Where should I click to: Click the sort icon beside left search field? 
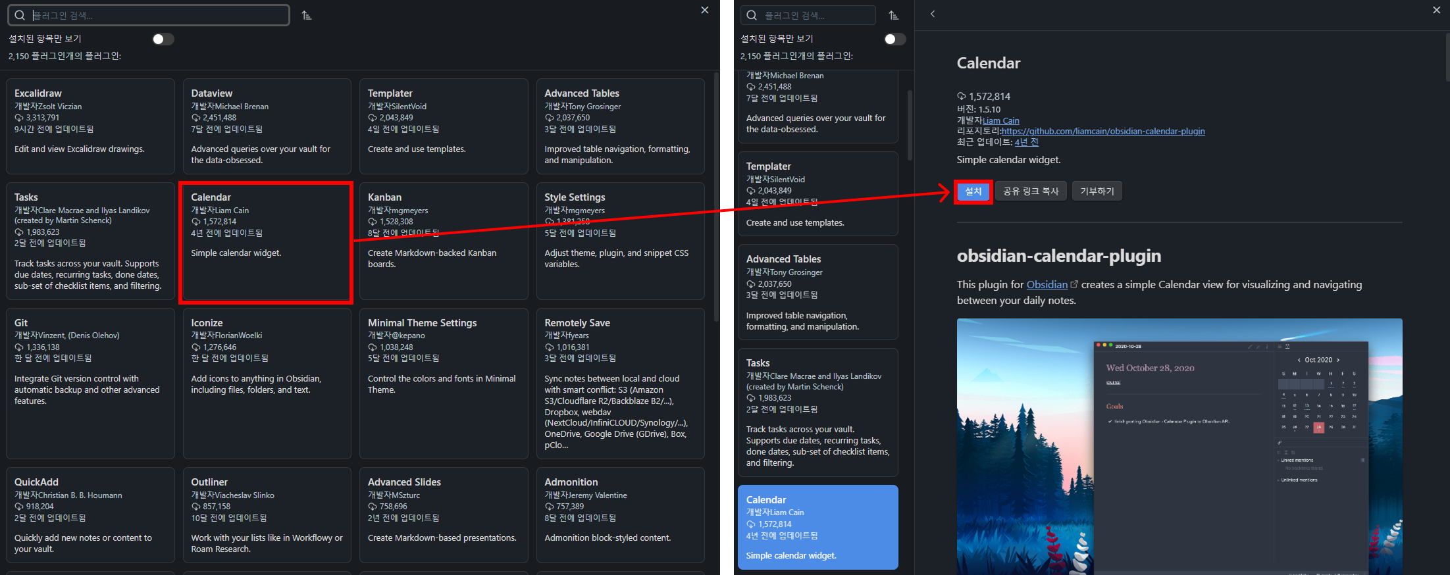click(x=307, y=15)
